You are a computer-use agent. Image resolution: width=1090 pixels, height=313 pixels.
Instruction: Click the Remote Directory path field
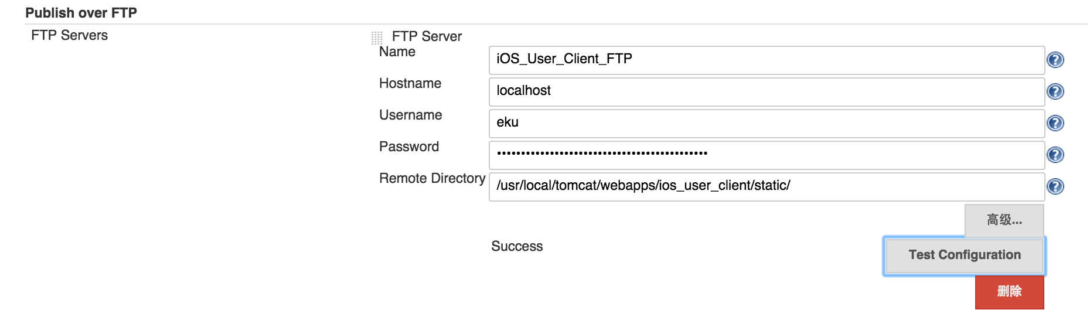click(767, 186)
